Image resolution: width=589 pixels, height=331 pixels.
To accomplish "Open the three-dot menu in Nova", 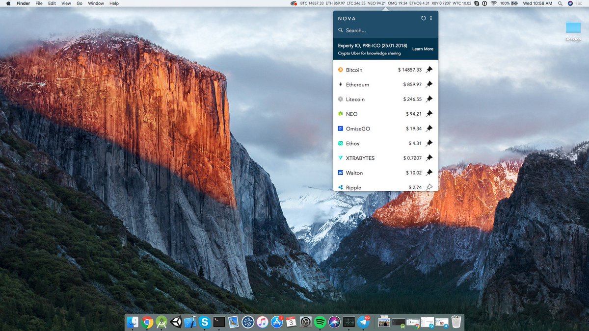I will tap(431, 18).
